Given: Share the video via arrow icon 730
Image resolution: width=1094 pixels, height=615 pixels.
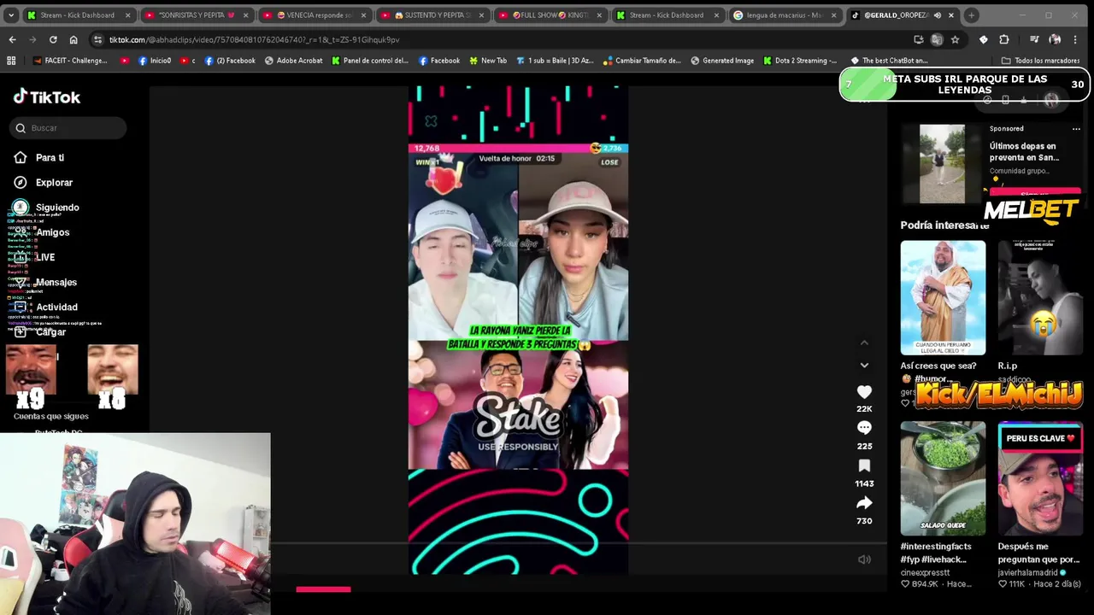Looking at the screenshot, I should tap(864, 502).
